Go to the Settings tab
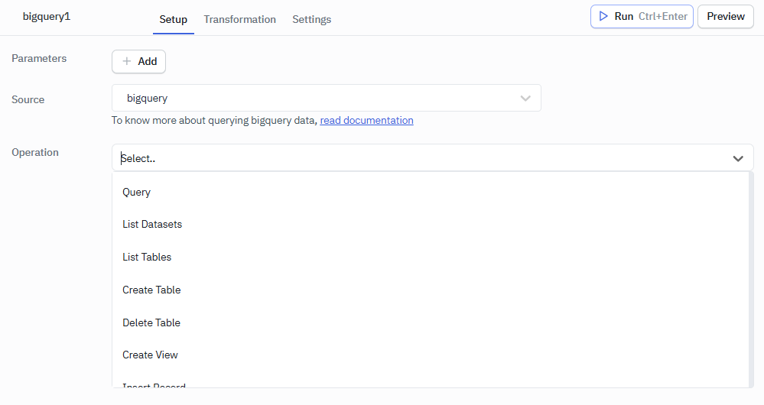Screen dimensions: 764x405 tap(311, 19)
